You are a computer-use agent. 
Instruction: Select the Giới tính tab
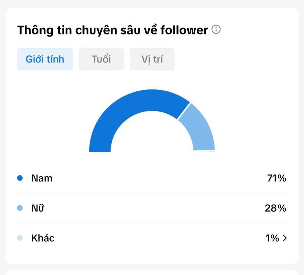(x=45, y=59)
